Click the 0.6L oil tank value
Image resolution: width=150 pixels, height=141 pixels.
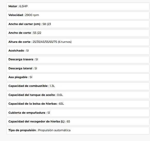click(x=60, y=95)
